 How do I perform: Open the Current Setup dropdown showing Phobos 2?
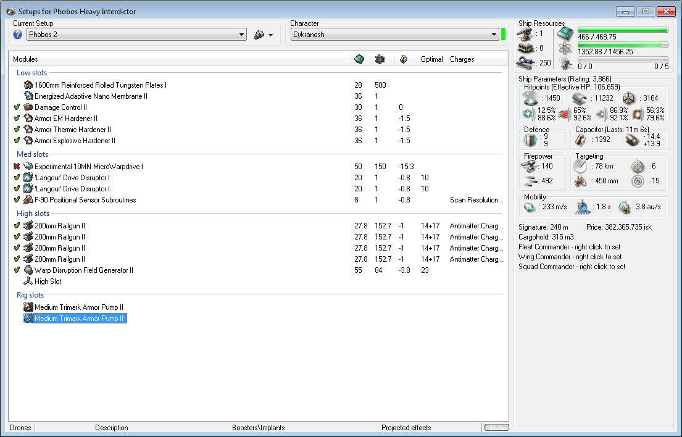coord(136,35)
